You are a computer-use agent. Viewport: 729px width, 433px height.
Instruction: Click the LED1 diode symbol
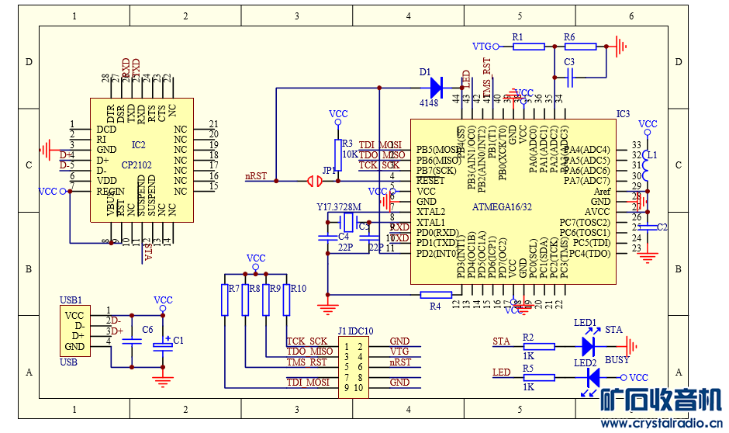click(x=589, y=345)
